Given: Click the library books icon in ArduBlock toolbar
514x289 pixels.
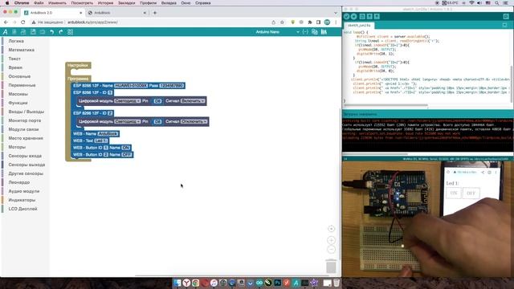Looking at the screenshot, I should (x=324, y=32).
